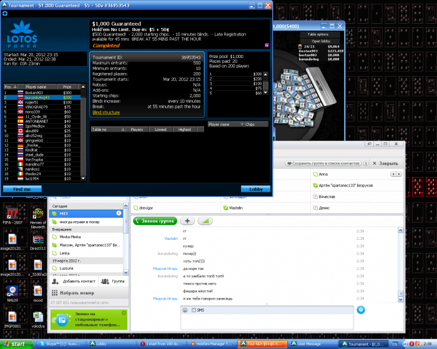Click the Spanish flag beside ANTONBANET
The width and height of the screenshot is (437, 349).
21,122
